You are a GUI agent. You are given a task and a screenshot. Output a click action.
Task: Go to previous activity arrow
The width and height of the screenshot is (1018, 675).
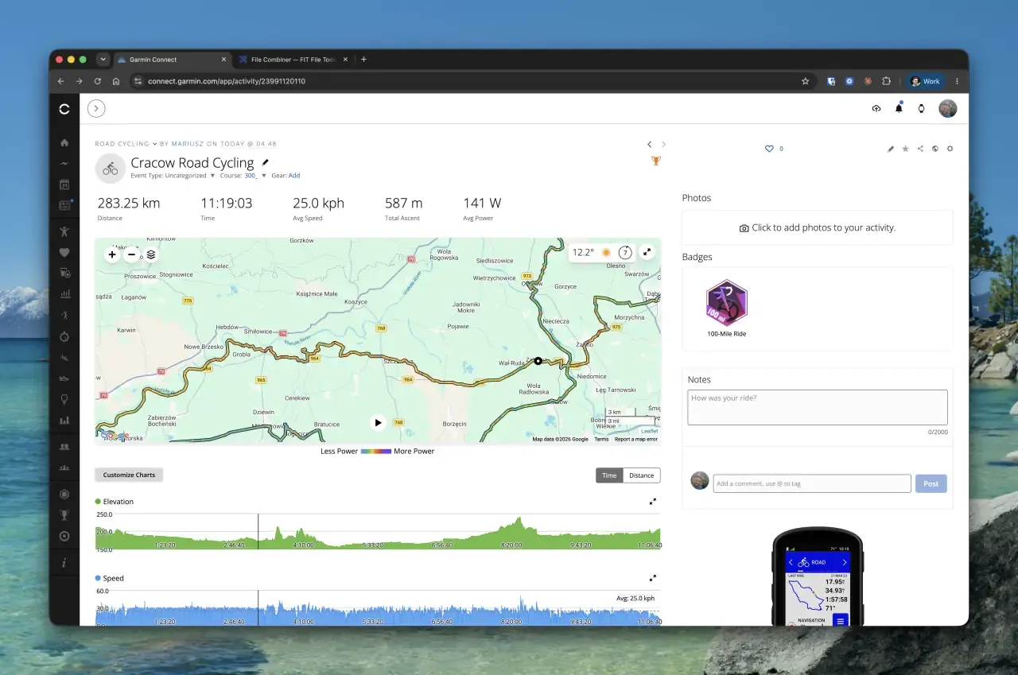pos(649,144)
